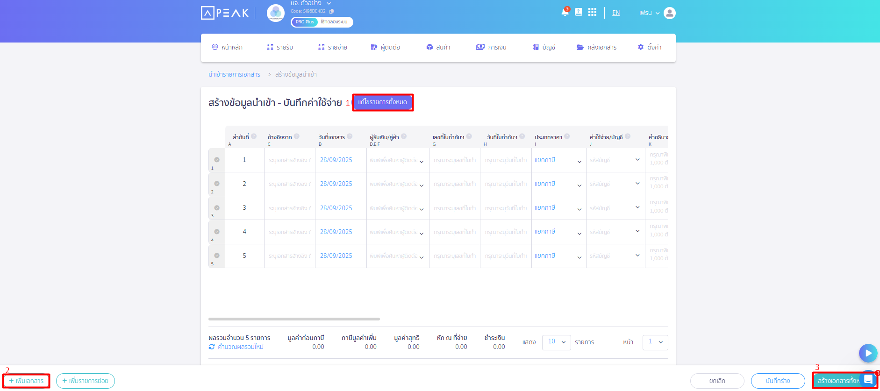Click the user profile avatar icon
Viewport: 880px width, 391px height.
click(669, 13)
